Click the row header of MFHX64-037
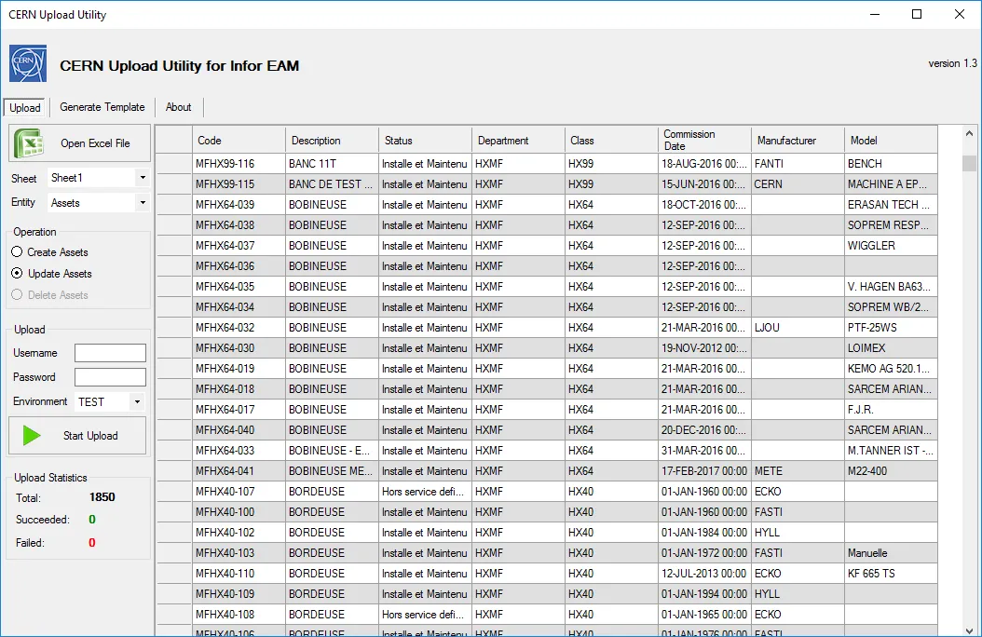 click(x=173, y=245)
